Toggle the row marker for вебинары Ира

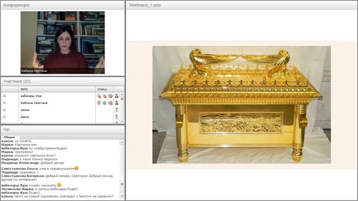point(4,96)
